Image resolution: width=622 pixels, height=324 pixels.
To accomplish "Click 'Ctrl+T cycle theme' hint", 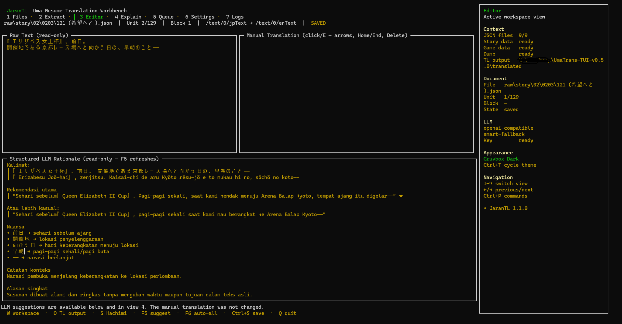I will (x=510, y=165).
